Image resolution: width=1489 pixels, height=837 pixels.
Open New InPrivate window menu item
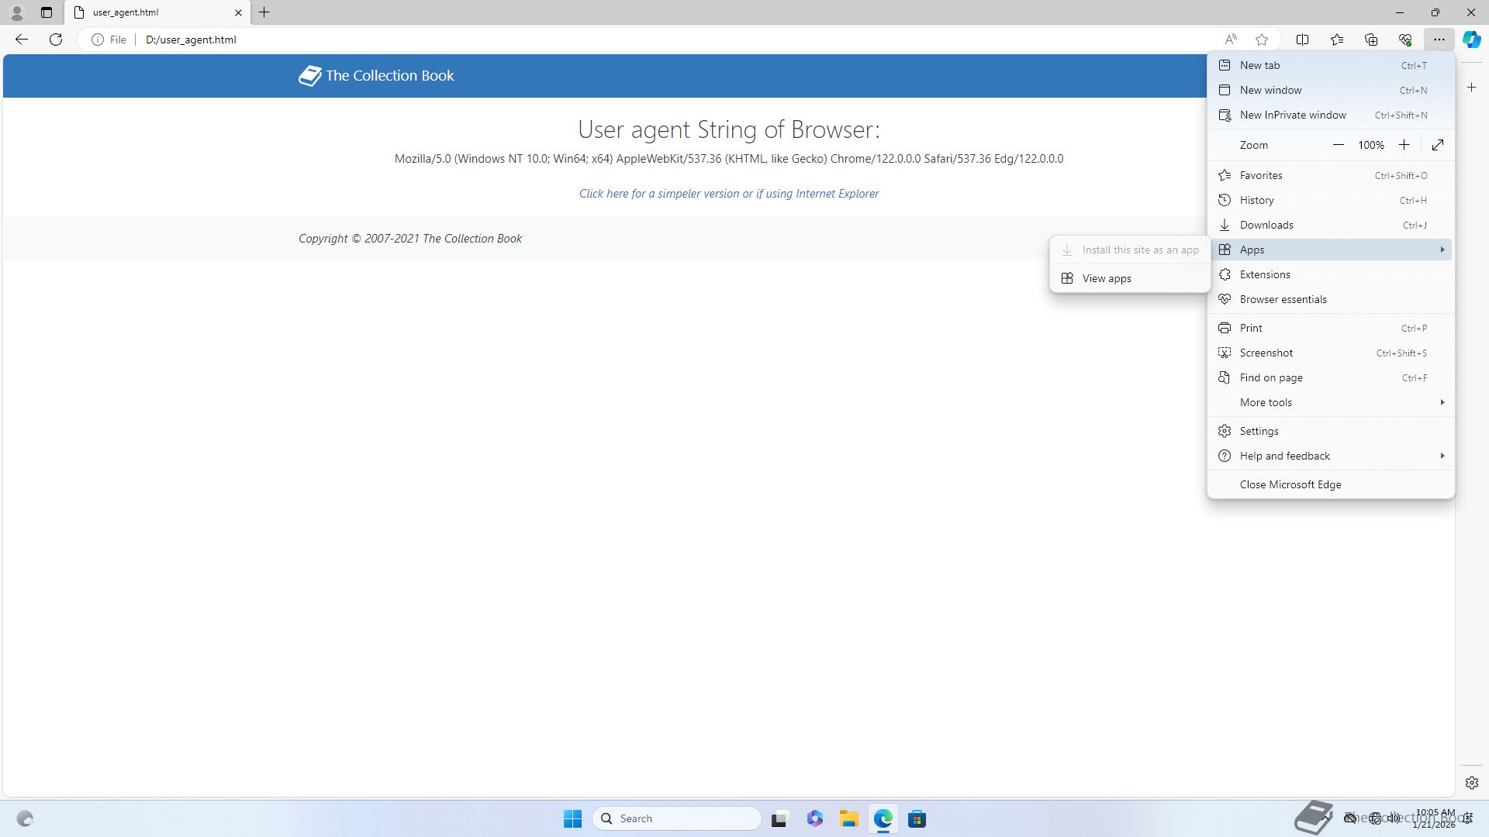point(1293,115)
